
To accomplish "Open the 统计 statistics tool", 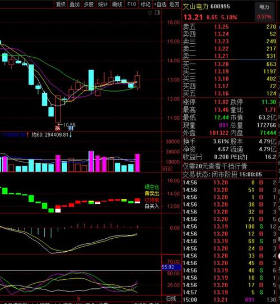I will click(103, 4).
